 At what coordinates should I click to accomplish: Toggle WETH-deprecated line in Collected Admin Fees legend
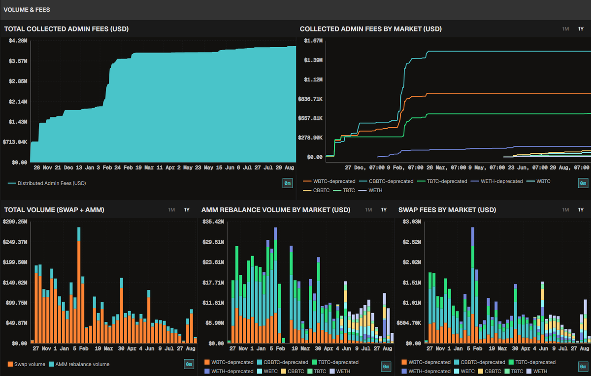click(496, 181)
